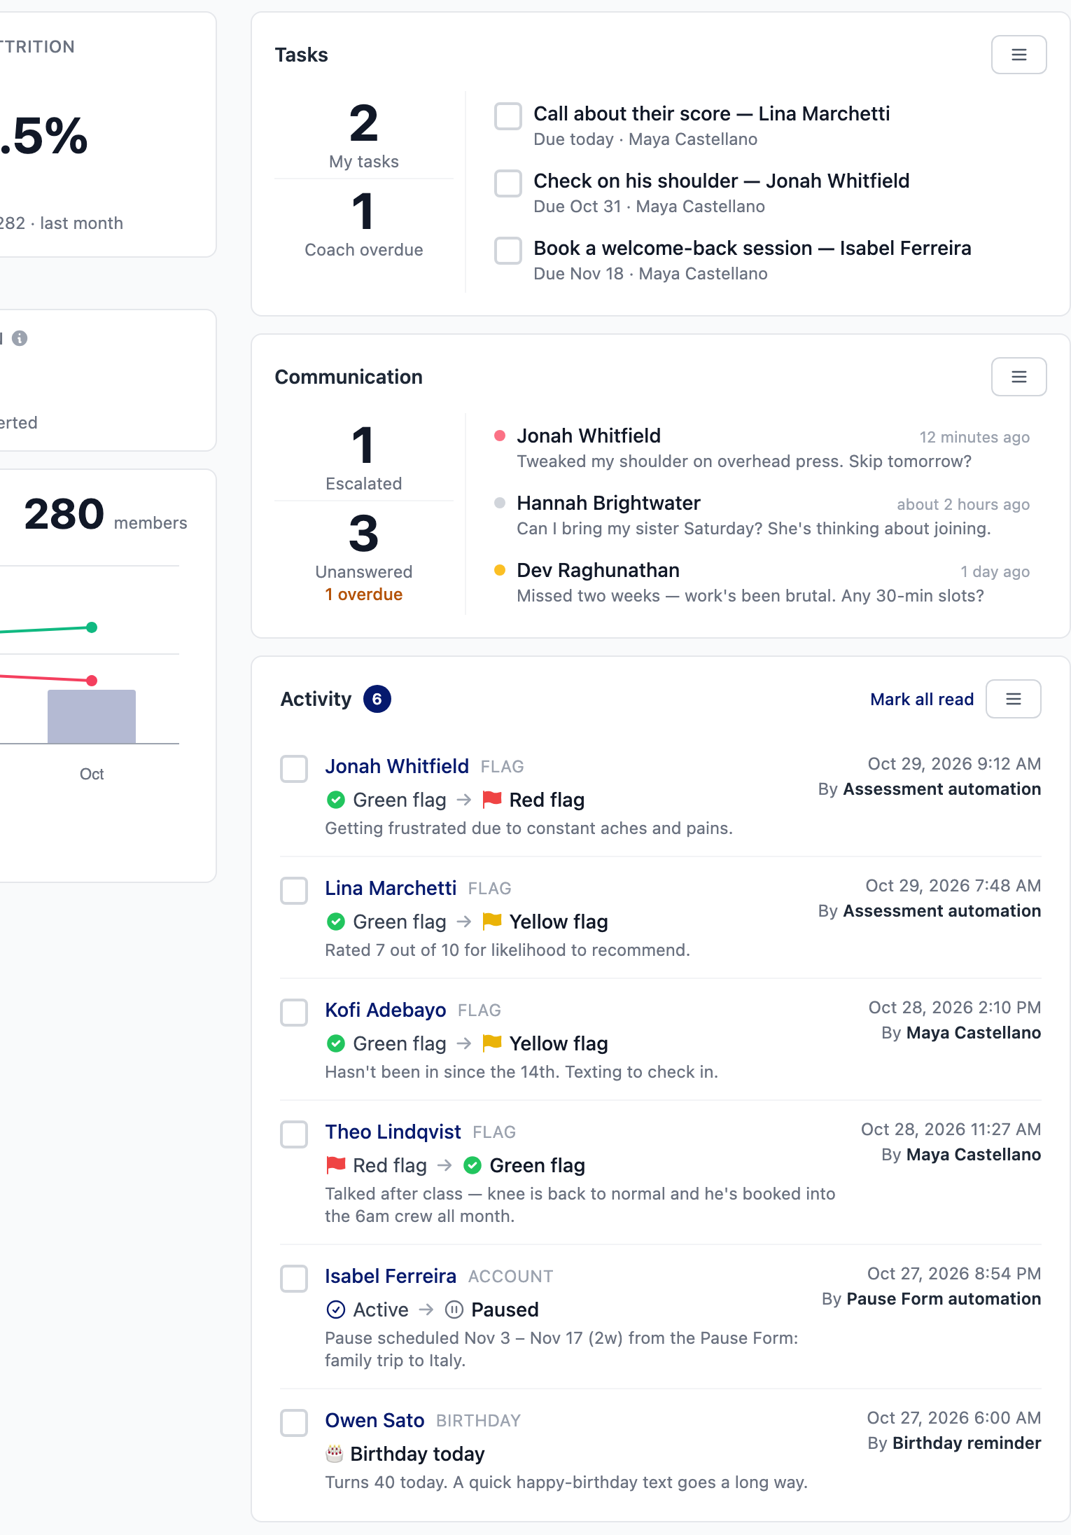This screenshot has height=1535, width=1071.
Task: Open Kofi Adebayo's profile link
Action: (386, 1010)
